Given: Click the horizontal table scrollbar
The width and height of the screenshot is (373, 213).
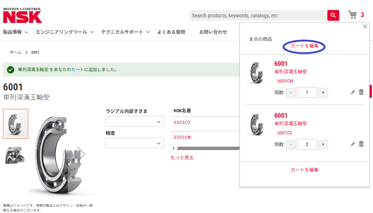Looking at the screenshot, I should (208, 149).
